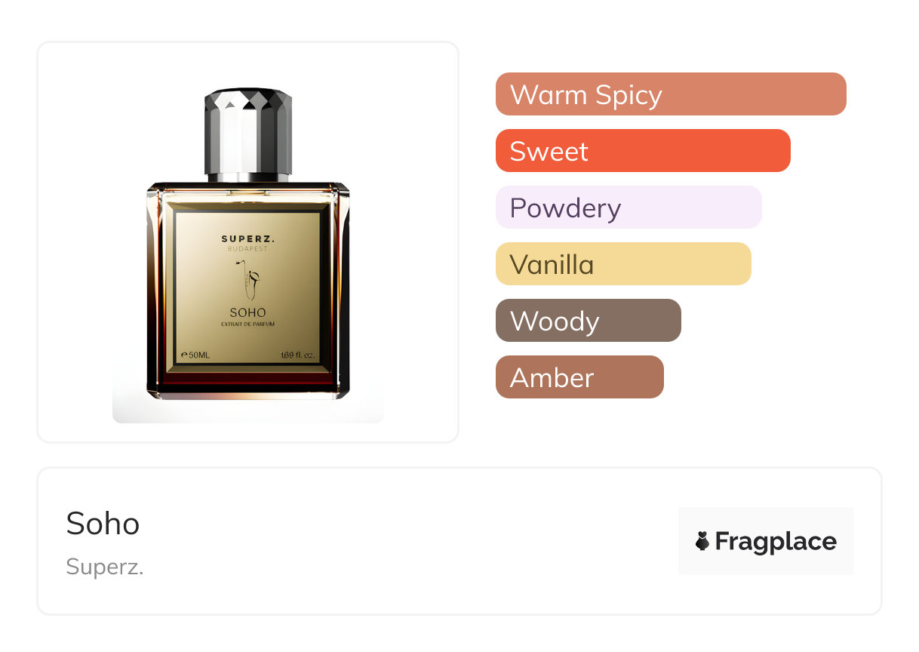Click the BUDAPEST text on the label

247,250
